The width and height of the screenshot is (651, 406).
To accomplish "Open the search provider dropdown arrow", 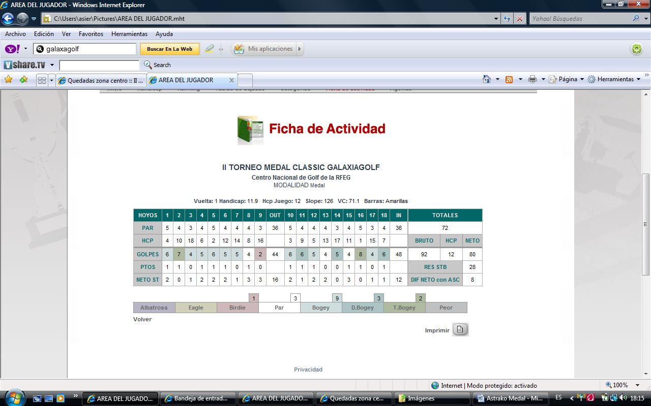I will click(646, 19).
